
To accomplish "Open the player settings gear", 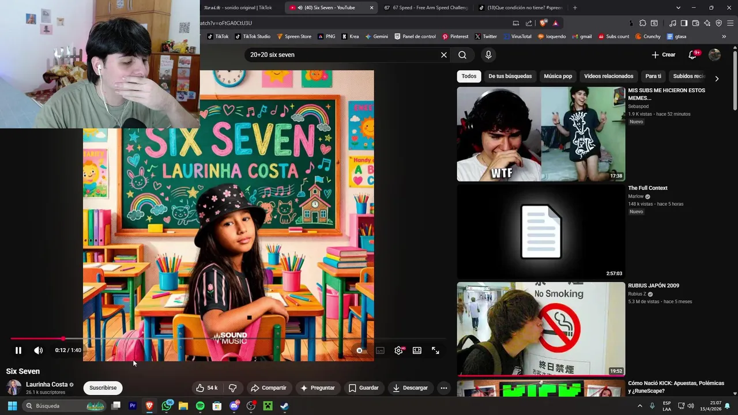I will (398, 350).
